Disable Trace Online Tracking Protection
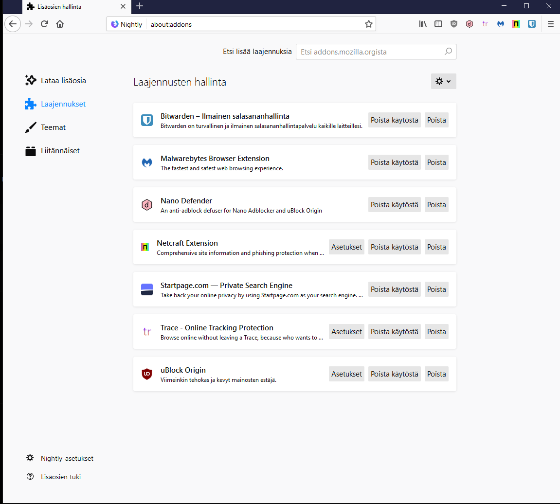The image size is (560, 504). click(x=394, y=332)
